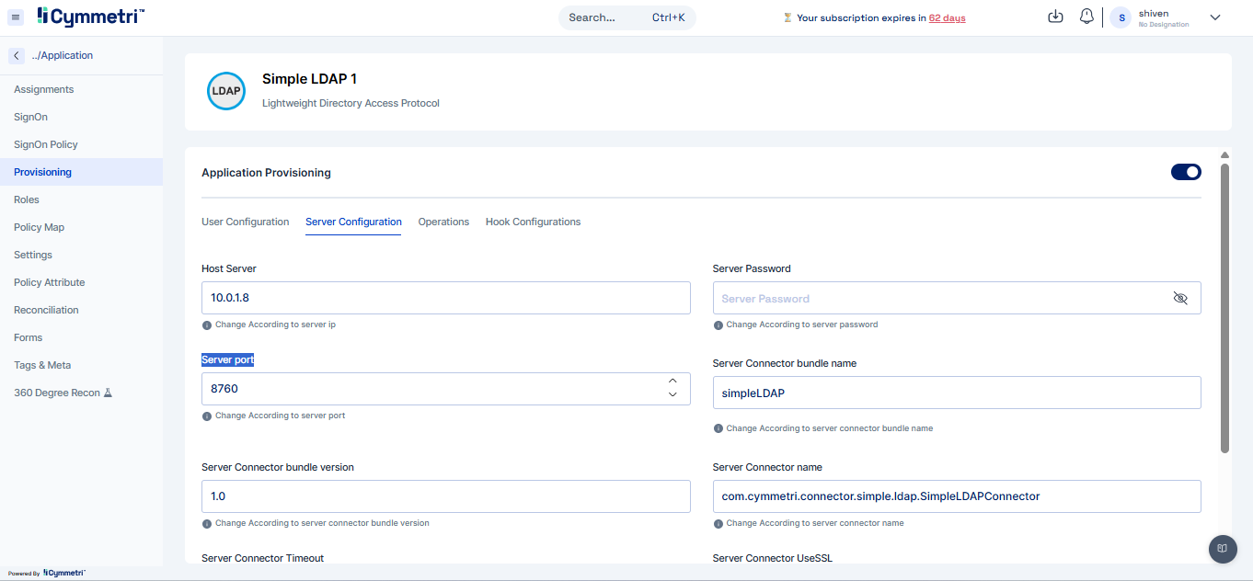1253x581 pixels.
Task: Disable the Application Provisioning switch
Action: tap(1186, 172)
